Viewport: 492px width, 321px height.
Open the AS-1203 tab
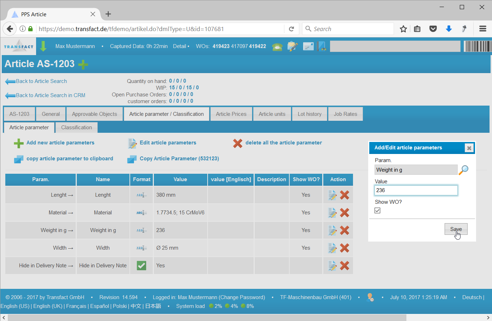(19, 114)
